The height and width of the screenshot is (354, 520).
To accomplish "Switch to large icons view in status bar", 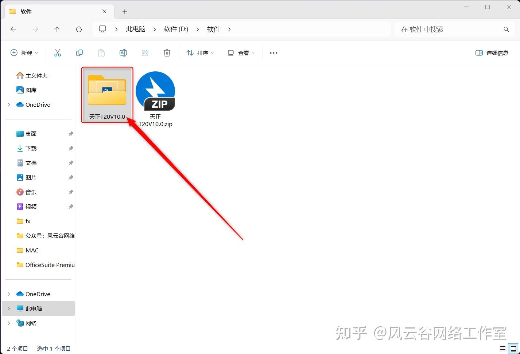I will click(x=513, y=348).
